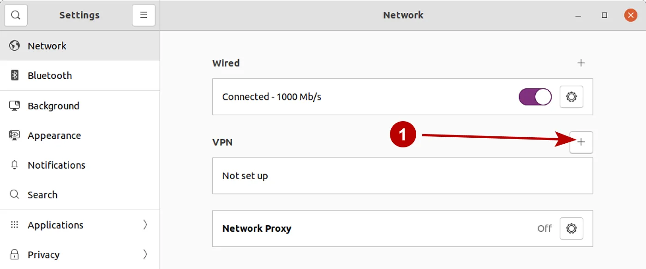Expand the Privacy section chevron
Screen dimensions: 646x269
tap(145, 254)
